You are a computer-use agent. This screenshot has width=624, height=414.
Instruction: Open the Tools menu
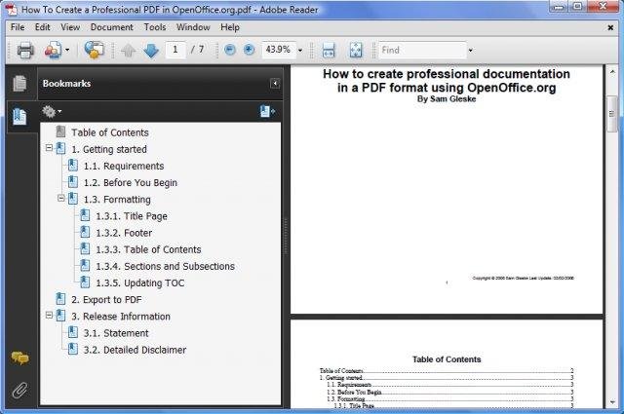155,27
